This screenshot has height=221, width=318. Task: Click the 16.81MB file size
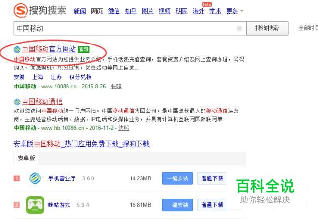(140, 205)
